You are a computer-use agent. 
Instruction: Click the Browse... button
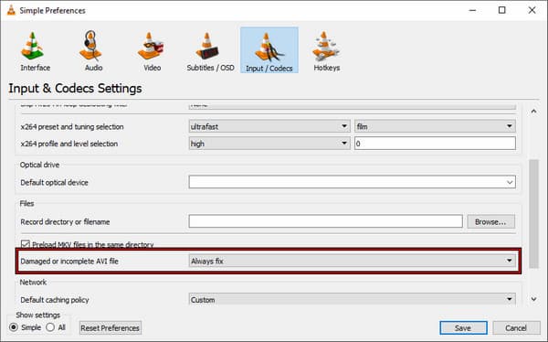491,221
